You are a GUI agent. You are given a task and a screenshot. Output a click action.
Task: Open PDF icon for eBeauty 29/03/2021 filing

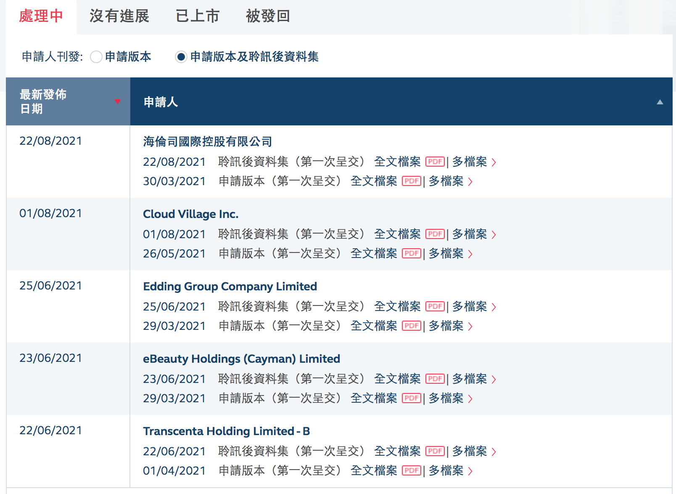click(412, 398)
